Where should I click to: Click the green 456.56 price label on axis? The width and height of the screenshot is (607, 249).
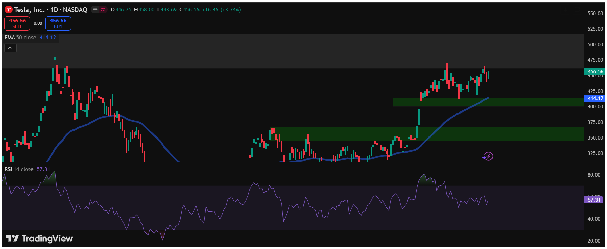click(x=595, y=72)
